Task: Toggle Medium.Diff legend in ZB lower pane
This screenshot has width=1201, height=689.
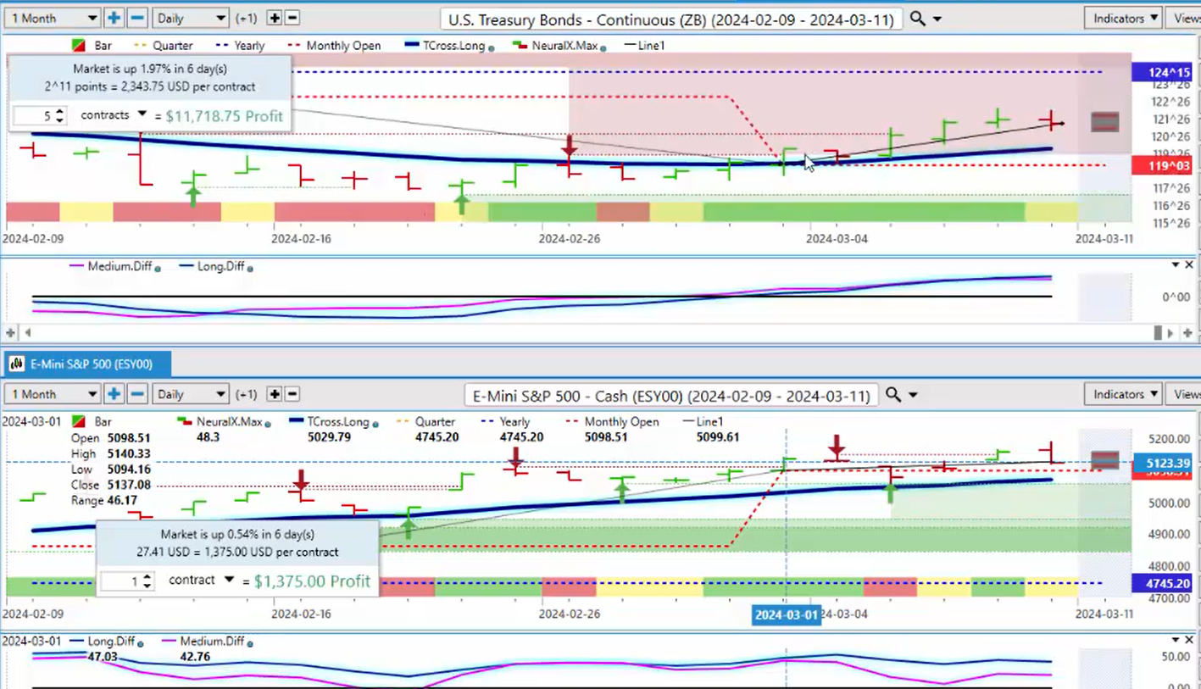Action: pyautogui.click(x=114, y=266)
